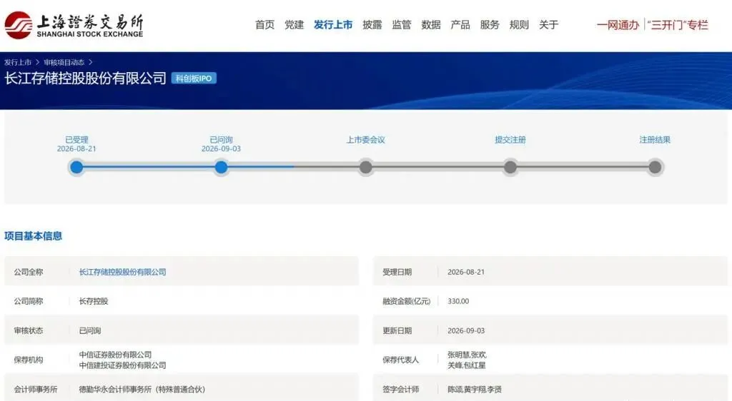Click the 2026-09-03 date under 已问询
Viewport: 732px width, 401px height.
pyautogui.click(x=222, y=148)
